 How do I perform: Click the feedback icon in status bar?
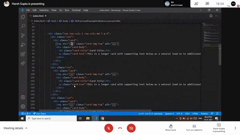(x=212, y=113)
